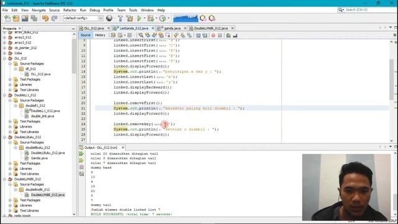Click the Comment lines editor icon
The image size is (398, 224).
[228, 35]
